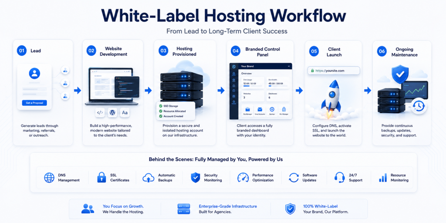The image size is (446, 223).
Task: Click the Software Updates label
Action: click(310, 178)
